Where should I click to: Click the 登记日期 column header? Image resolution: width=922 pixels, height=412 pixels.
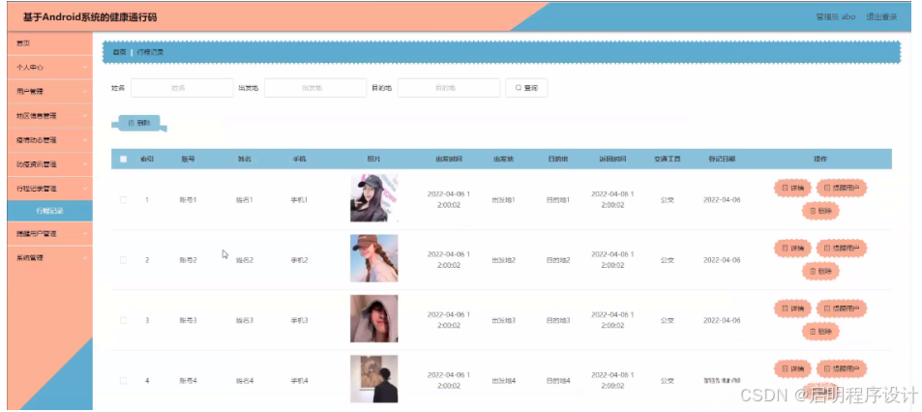pyautogui.click(x=722, y=160)
